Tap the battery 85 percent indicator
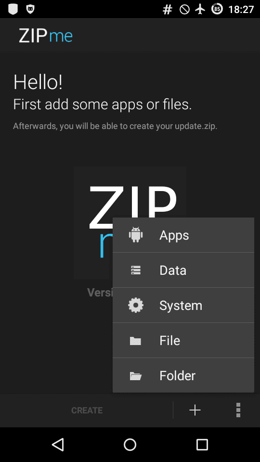Screen dimensions: 260x462 (217, 10)
